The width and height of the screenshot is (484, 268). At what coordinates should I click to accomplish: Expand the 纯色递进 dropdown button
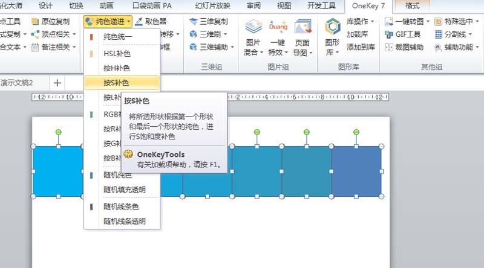[108, 21]
